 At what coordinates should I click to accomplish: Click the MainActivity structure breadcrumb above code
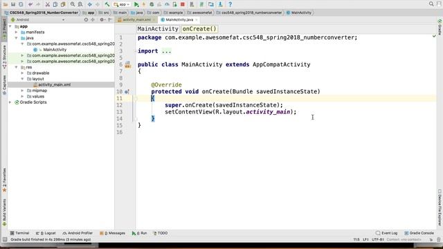(x=158, y=29)
